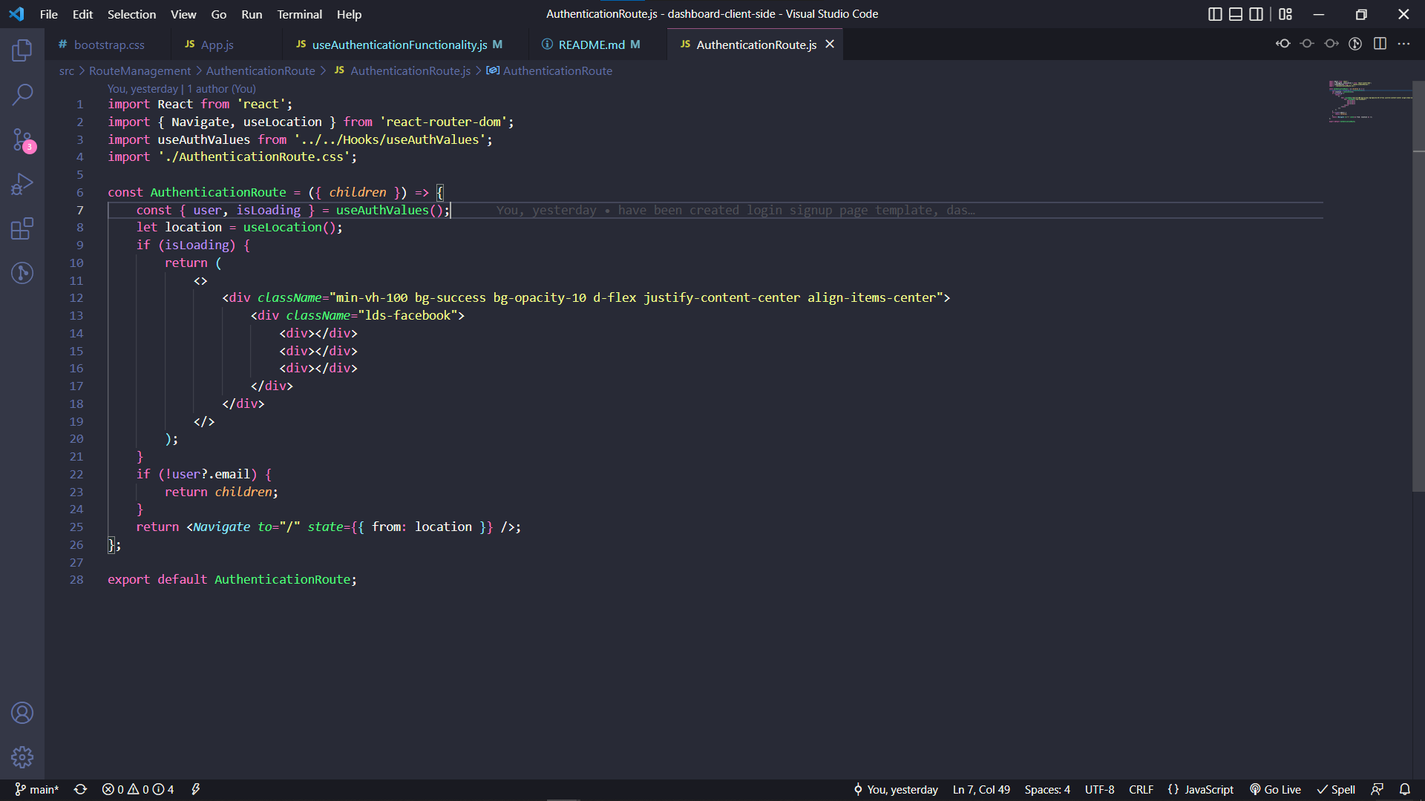Open more editor actions with the ellipsis
The height and width of the screenshot is (801, 1425).
1404,44
